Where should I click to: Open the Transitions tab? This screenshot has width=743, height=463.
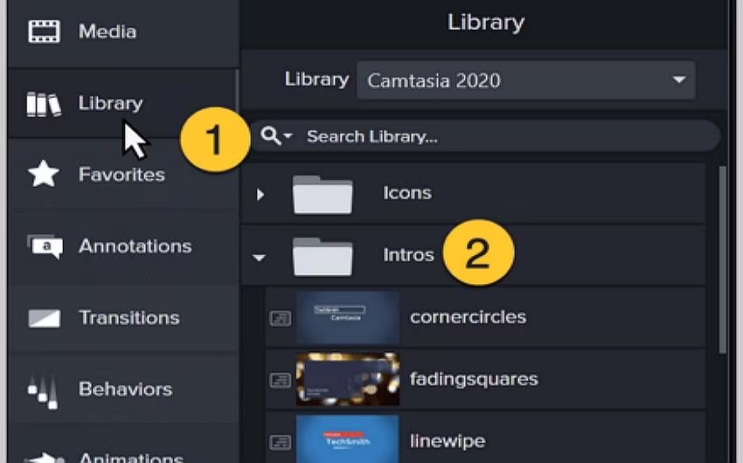coord(123,318)
